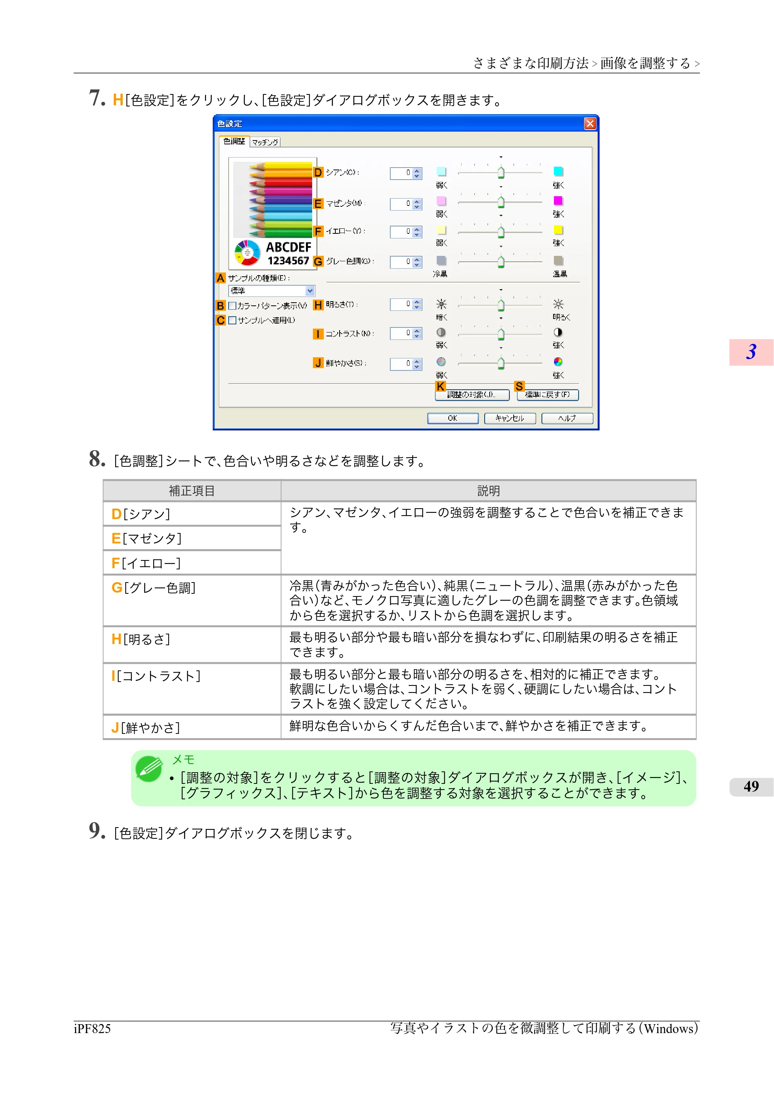Click the OK button
774x1095 pixels.
(453, 418)
